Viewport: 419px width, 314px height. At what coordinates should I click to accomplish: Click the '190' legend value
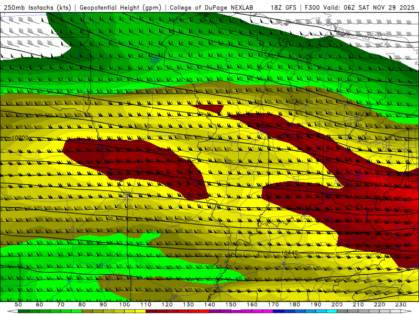click(316, 305)
